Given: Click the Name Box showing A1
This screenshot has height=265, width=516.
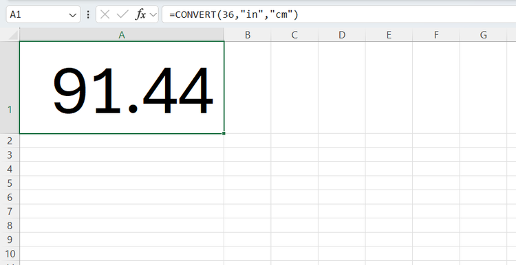Looking at the screenshot, I should 43,14.
